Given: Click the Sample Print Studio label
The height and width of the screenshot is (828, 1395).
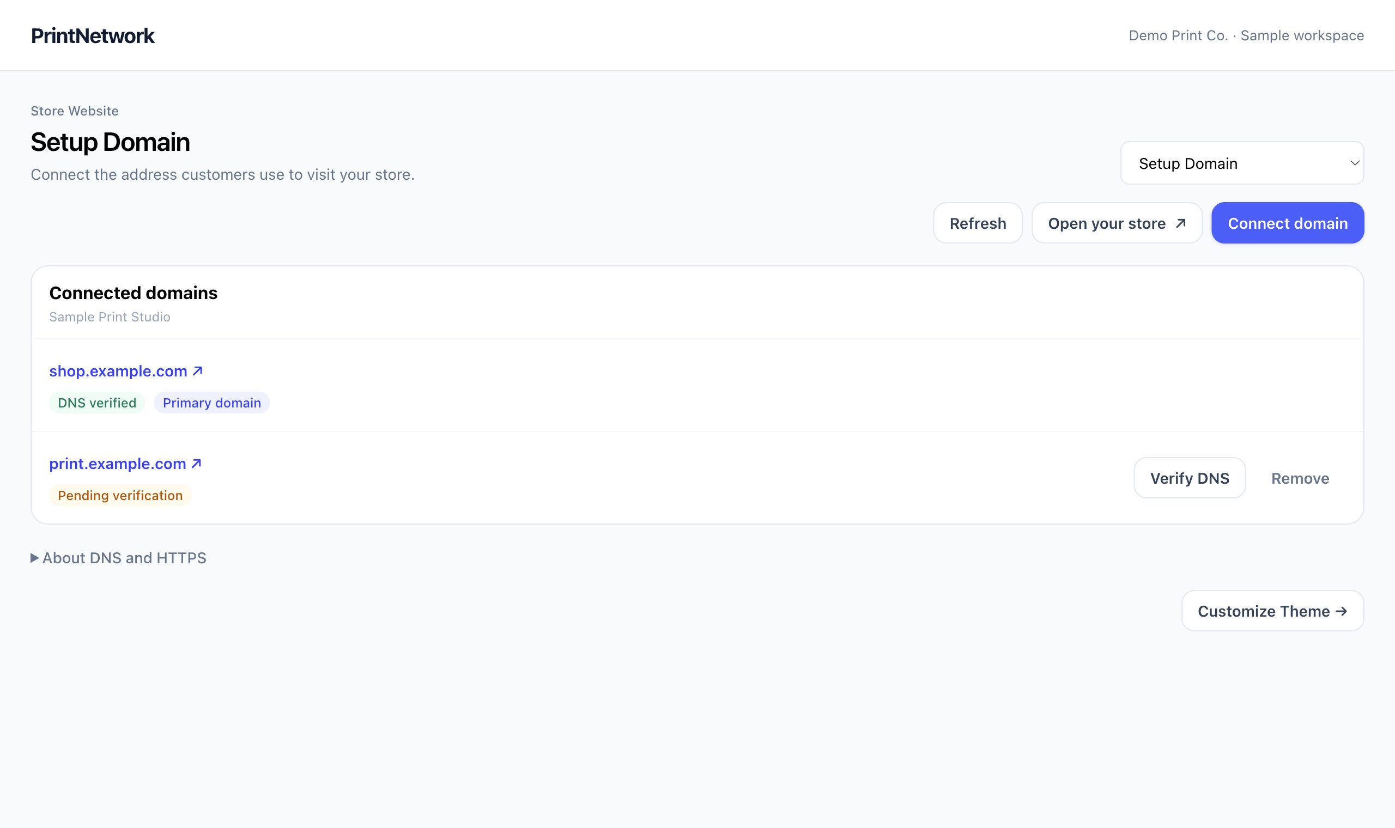Looking at the screenshot, I should [110, 317].
